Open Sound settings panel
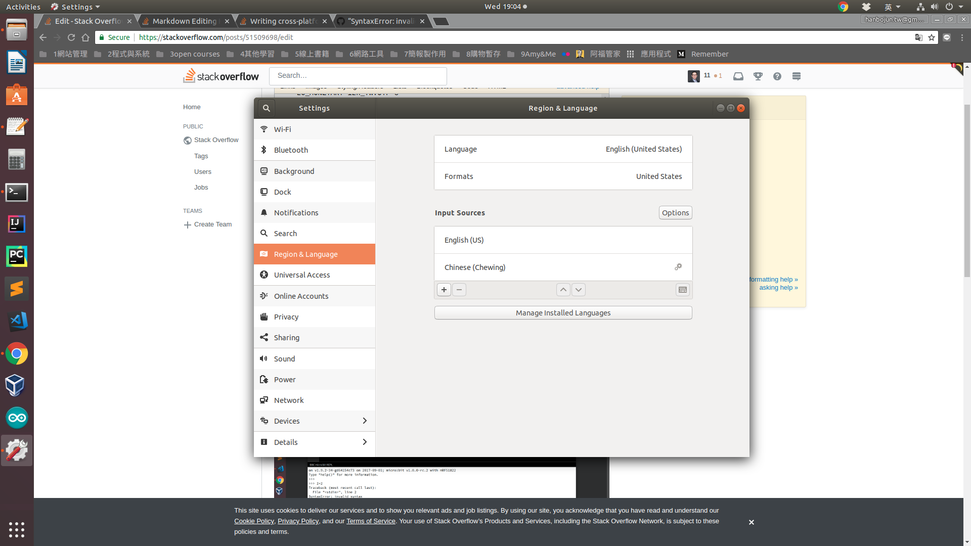 [x=315, y=359]
